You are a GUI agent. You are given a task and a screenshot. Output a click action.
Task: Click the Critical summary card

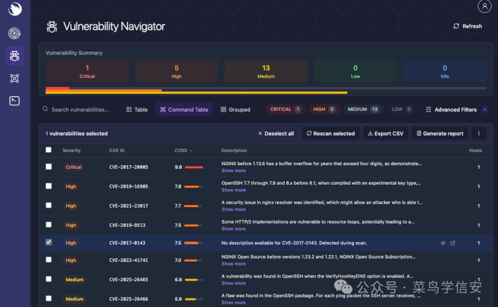pos(87,71)
